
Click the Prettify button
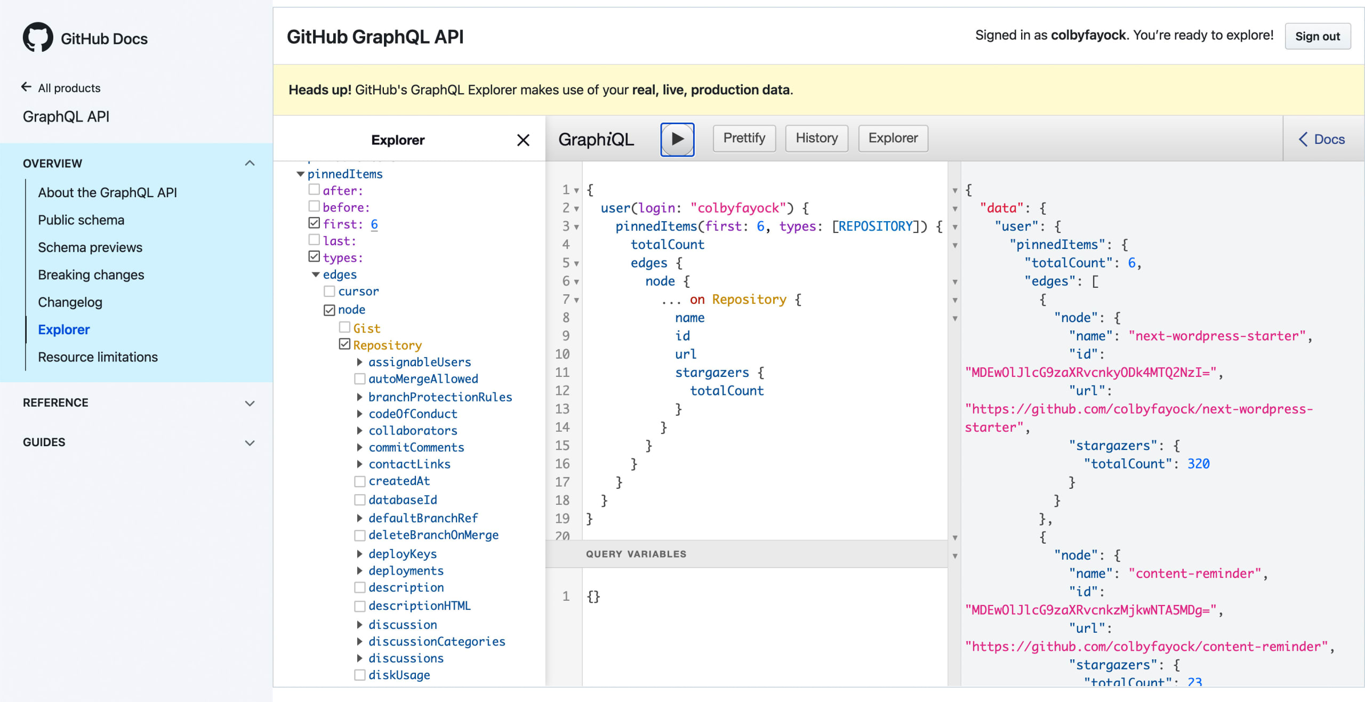pyautogui.click(x=744, y=139)
